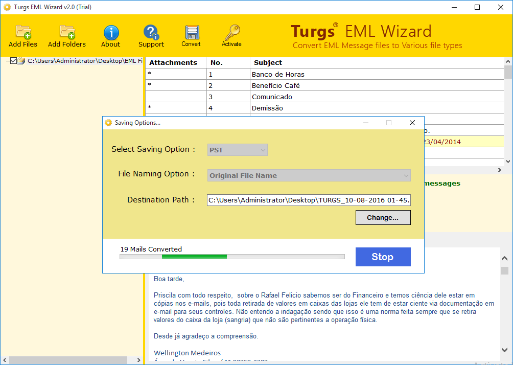Click down arrow of message preview scrollbar
This screenshot has height=365, width=513.
(504, 350)
